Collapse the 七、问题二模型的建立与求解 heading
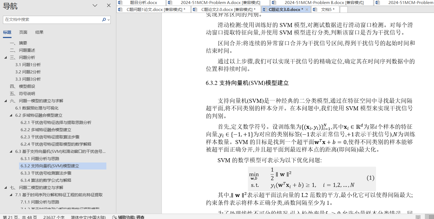Screen dimensions: 434x219 6,187
